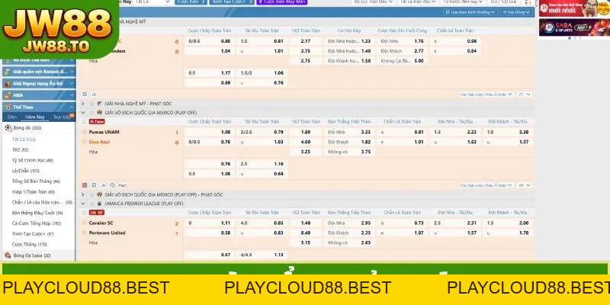Select Hiệp 1/Toàn Trận bet type
This screenshot has height=305, width=610.
click(34, 192)
